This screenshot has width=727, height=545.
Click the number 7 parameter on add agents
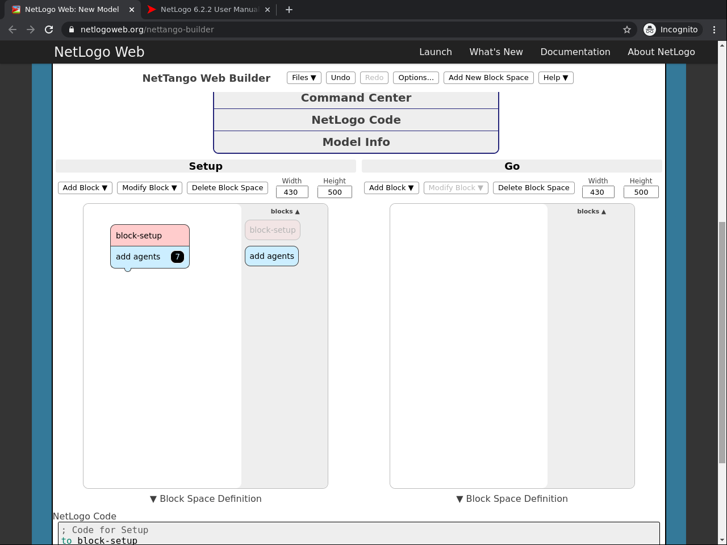pos(177,257)
